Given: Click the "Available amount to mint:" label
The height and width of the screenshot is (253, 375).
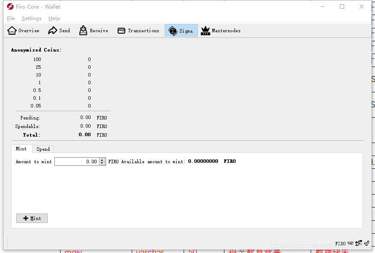Looking at the screenshot, I should click(153, 162).
